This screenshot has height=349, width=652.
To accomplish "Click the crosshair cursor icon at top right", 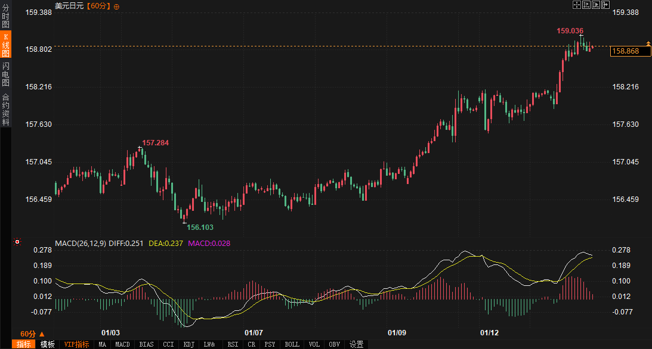I will [x=577, y=5].
